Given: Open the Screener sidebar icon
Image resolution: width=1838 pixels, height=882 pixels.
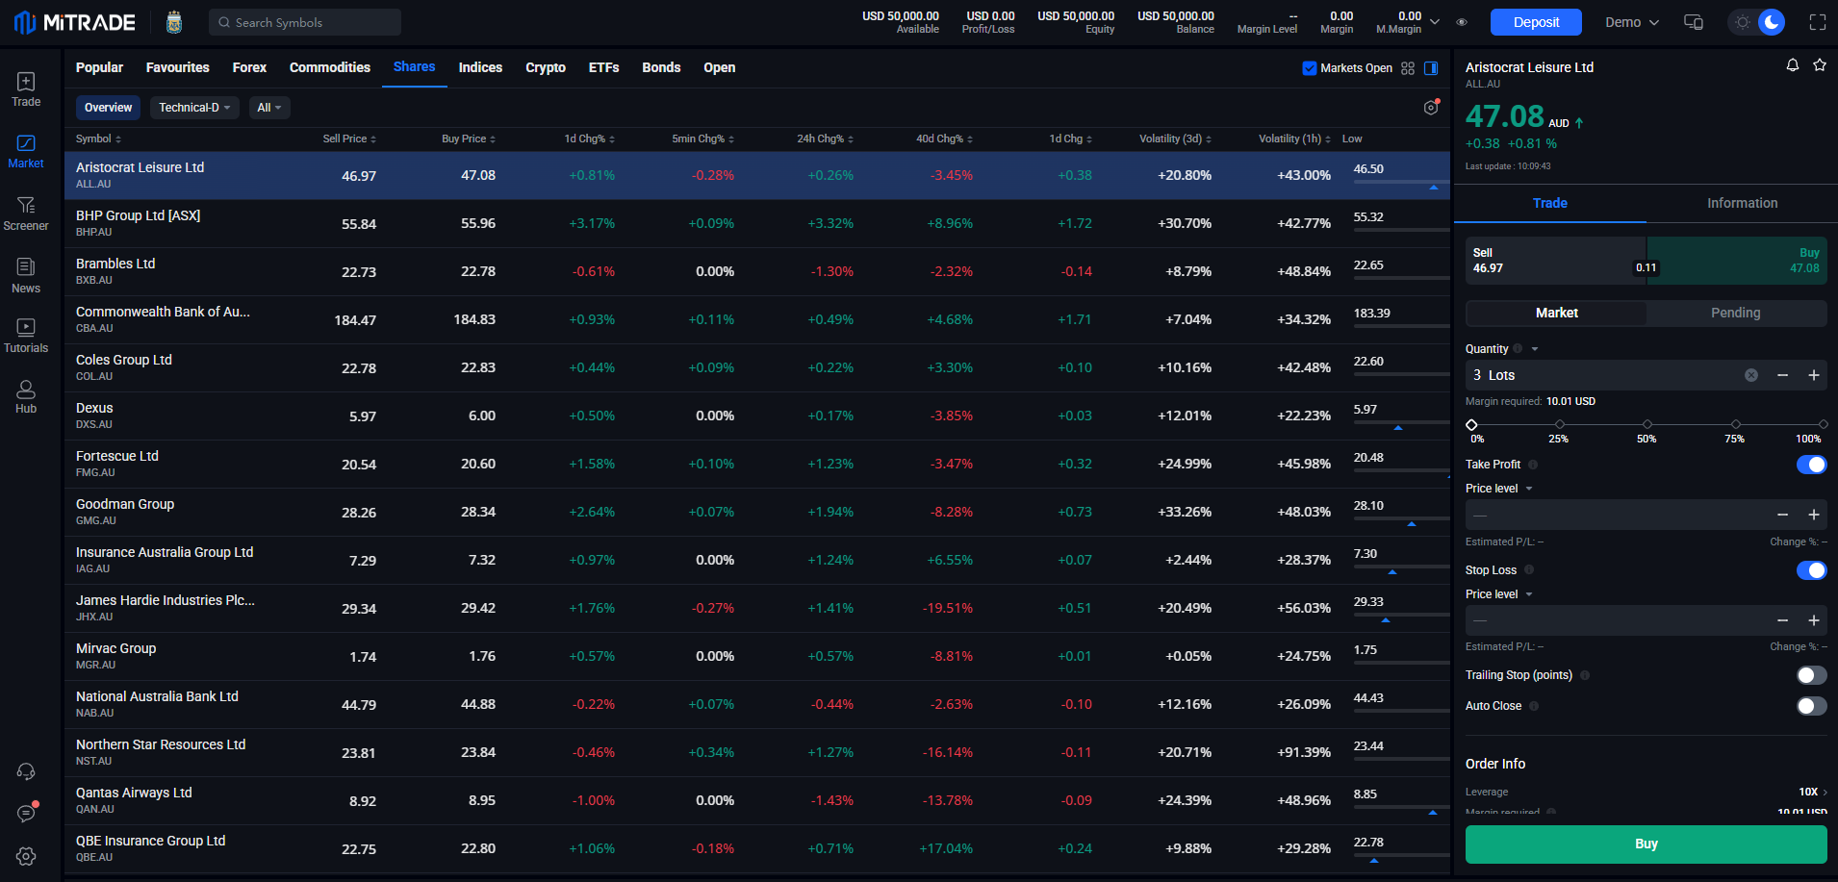Looking at the screenshot, I should (26, 214).
